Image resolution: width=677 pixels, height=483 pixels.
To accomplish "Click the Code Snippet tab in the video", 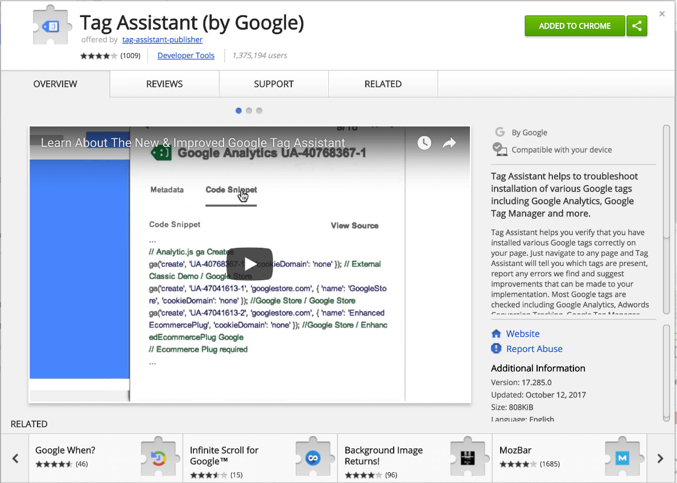I will point(231,190).
